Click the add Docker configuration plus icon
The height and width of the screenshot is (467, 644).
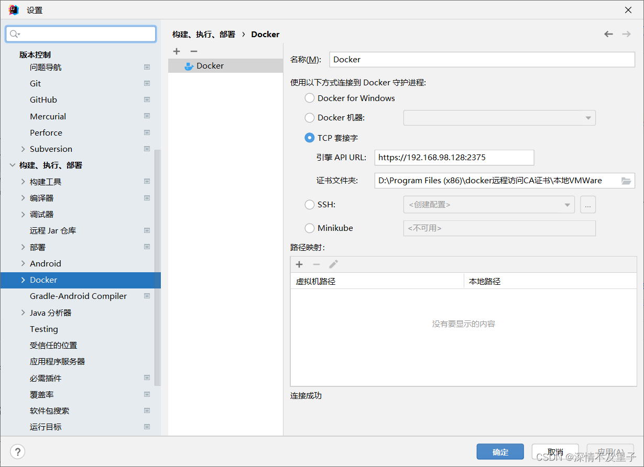coord(177,51)
